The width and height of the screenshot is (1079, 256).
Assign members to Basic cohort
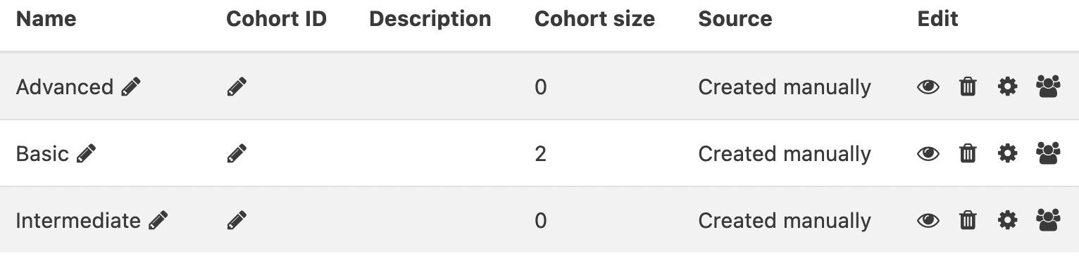pos(1048,154)
